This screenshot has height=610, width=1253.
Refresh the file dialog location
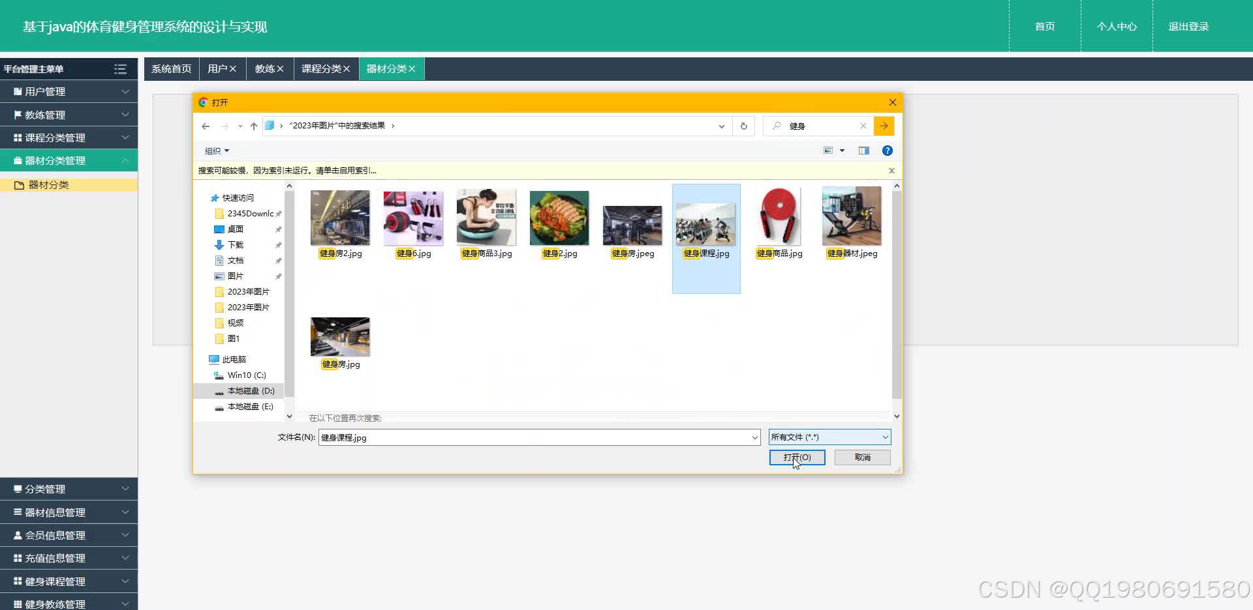click(x=744, y=126)
